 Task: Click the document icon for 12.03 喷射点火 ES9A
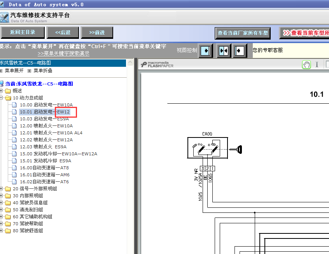pos(14,146)
